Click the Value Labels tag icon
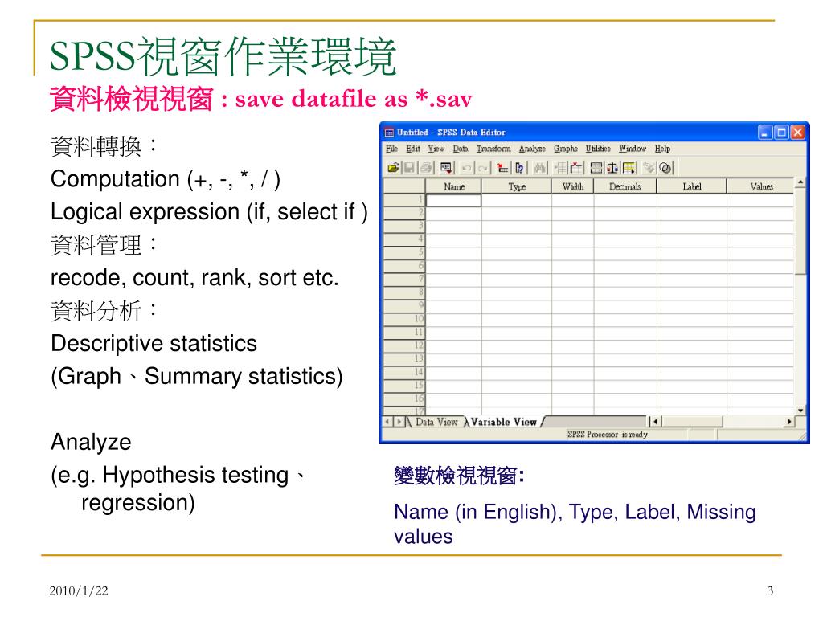 coord(649,168)
